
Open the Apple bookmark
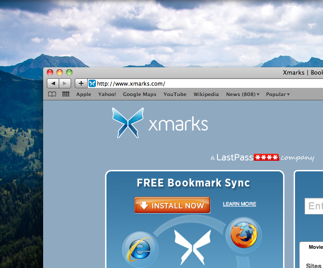click(x=84, y=94)
